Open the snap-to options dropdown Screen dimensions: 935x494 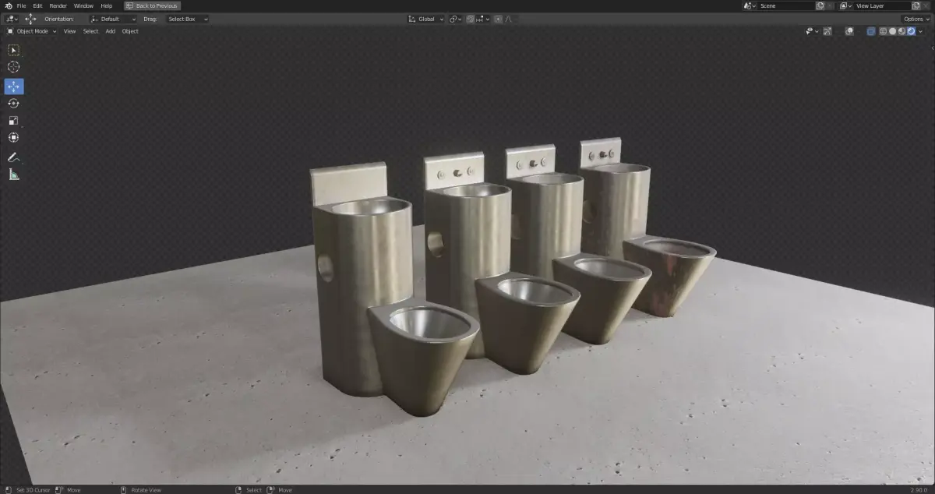pyautogui.click(x=483, y=19)
